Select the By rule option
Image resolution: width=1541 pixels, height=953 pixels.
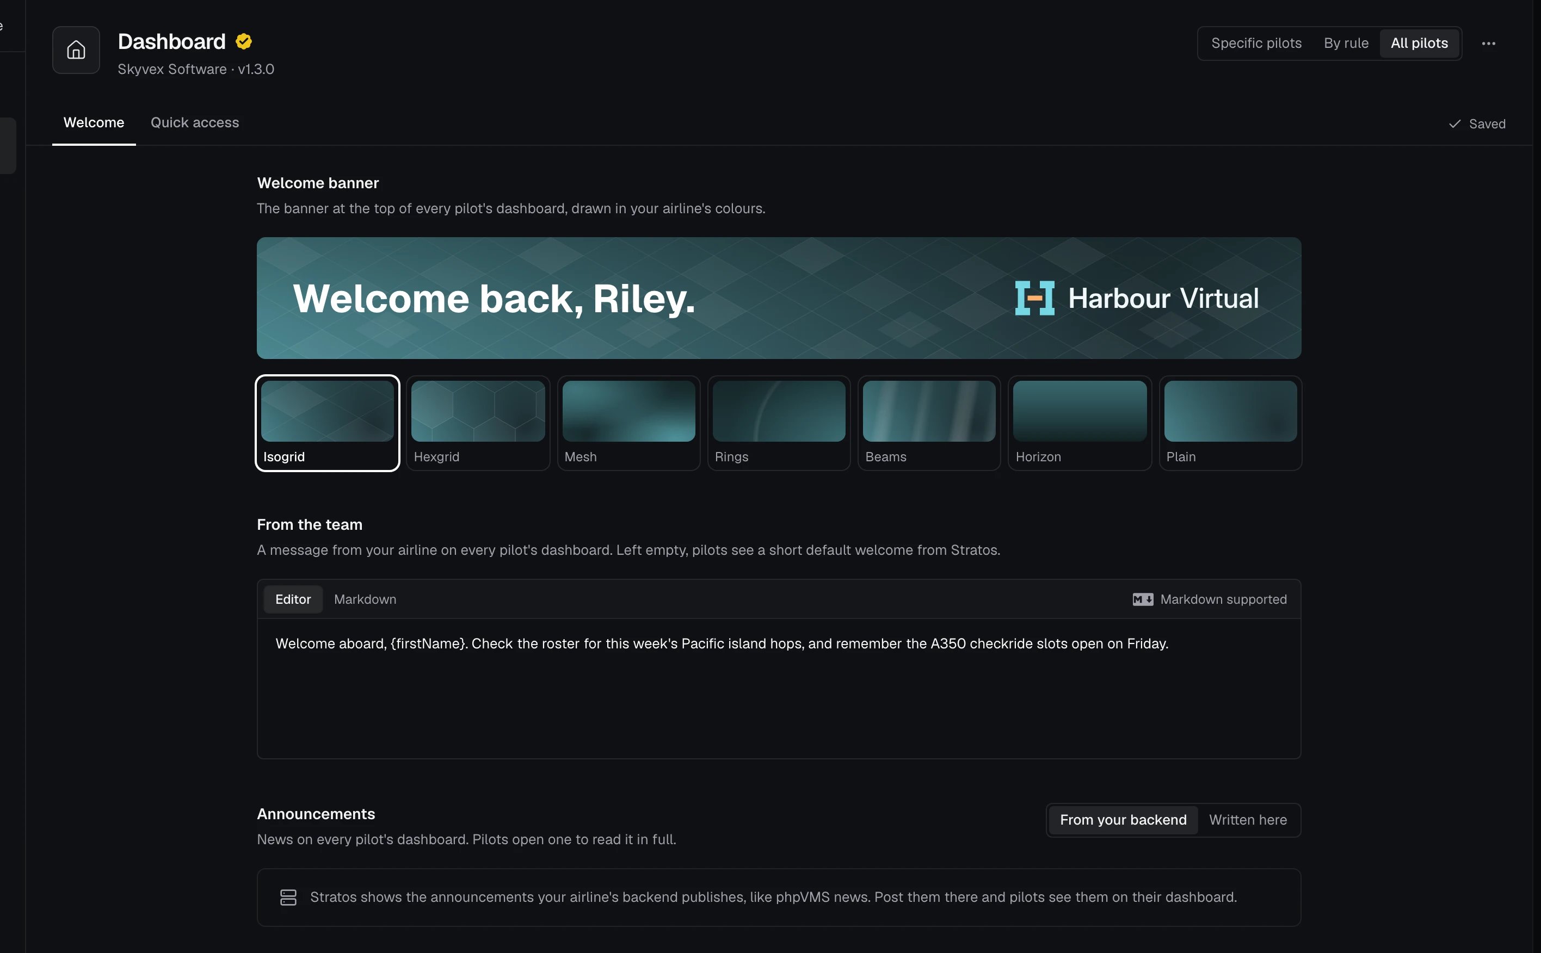pos(1346,44)
